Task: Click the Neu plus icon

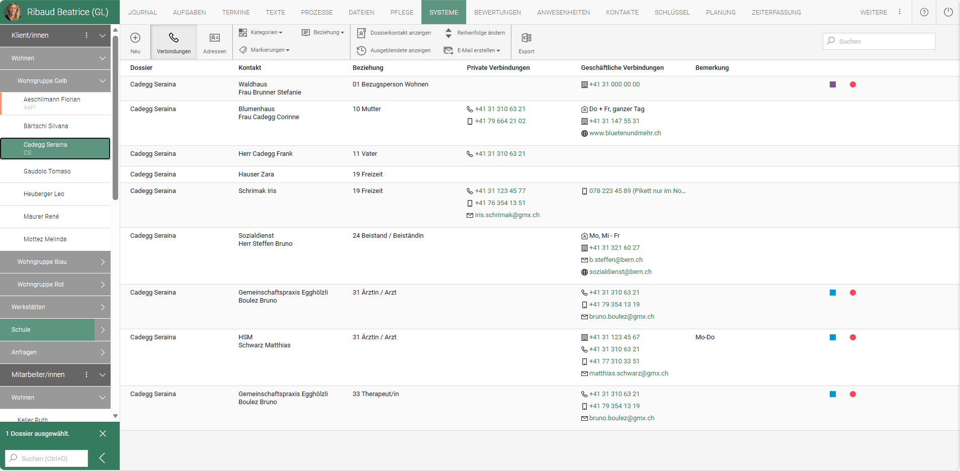Action: pos(135,38)
